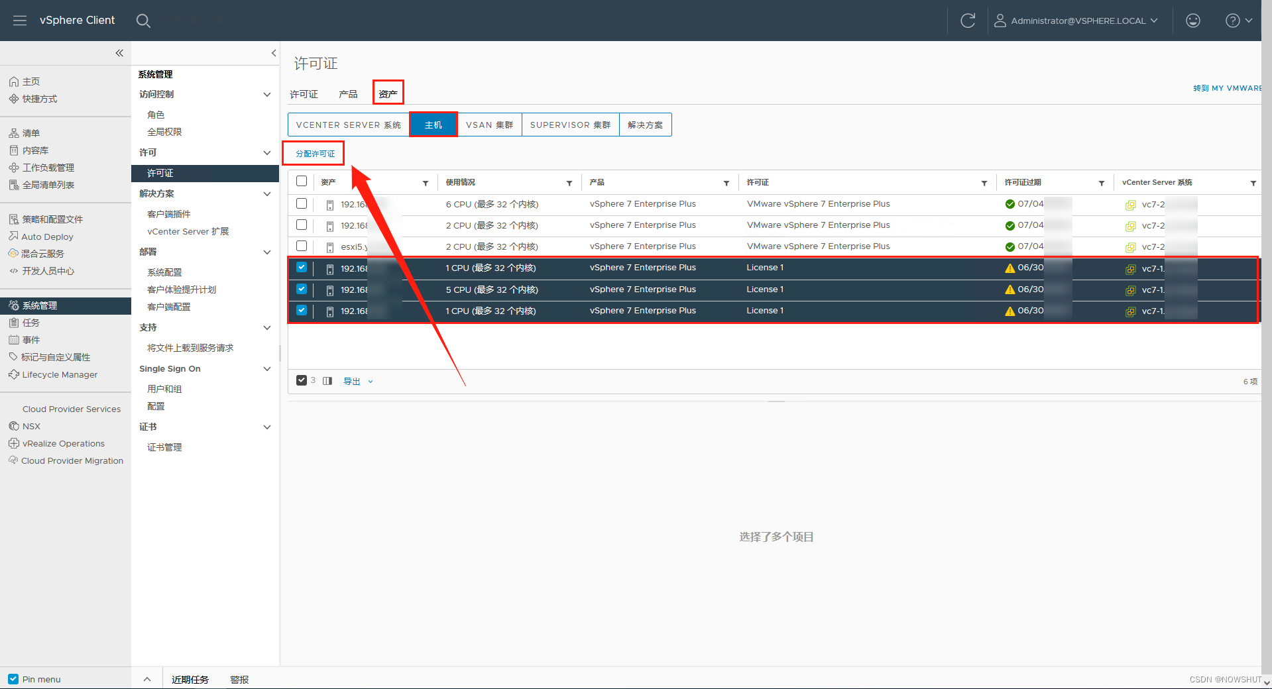The width and height of the screenshot is (1272, 689).
Task: Collapse the system management panel
Action: (273, 53)
